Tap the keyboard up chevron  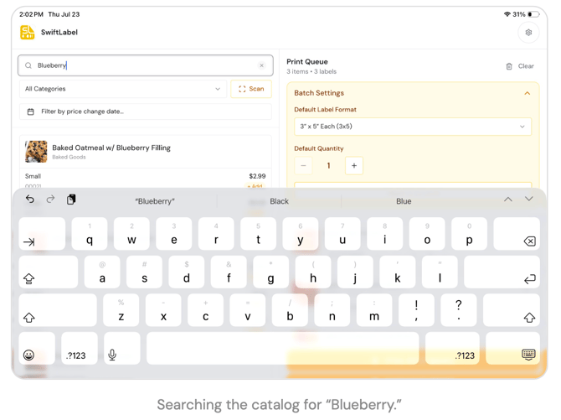click(x=508, y=200)
